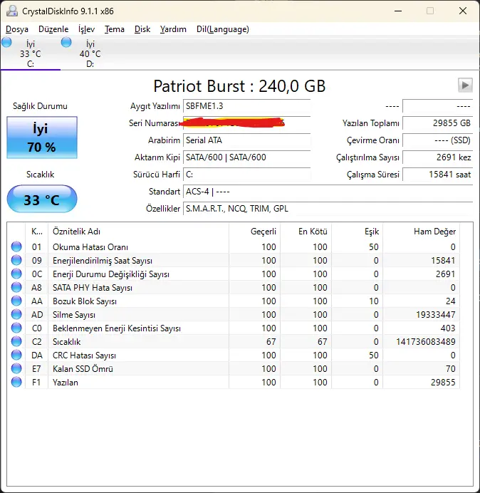480x493 pixels.
Task: Click the Aktarım Kipi field SATA/600
Action: click(x=247, y=157)
